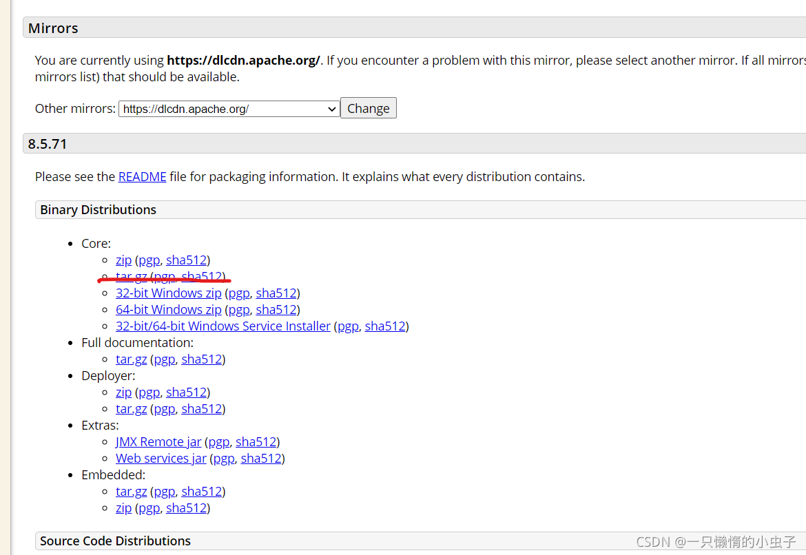The height and width of the screenshot is (555, 806).
Task: Open sha512 for Embedded tar.gz
Action: click(x=201, y=491)
